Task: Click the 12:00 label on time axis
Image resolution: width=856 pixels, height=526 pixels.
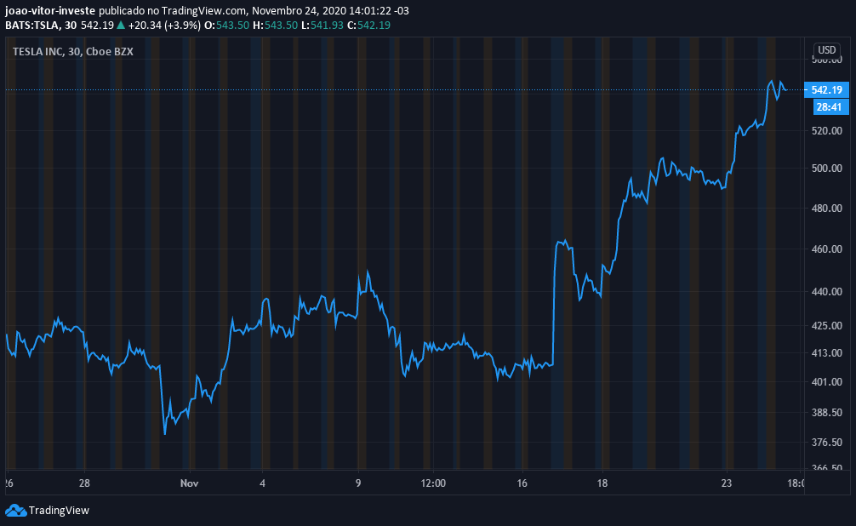Action: point(433,483)
